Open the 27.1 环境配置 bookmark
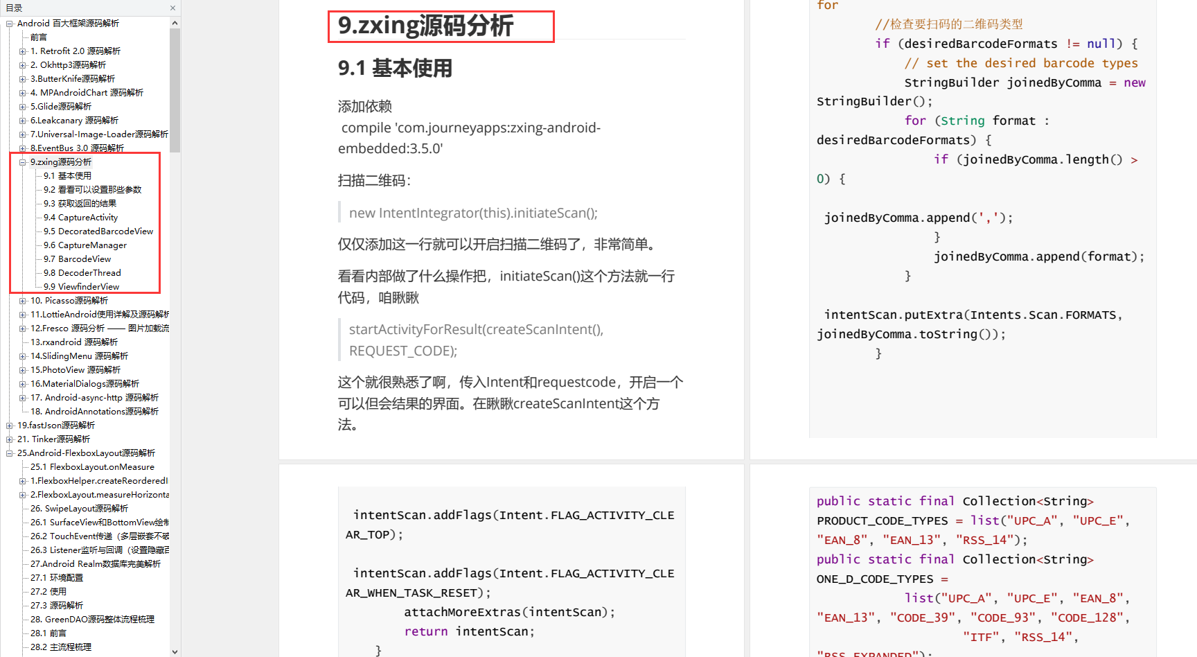Screen dimensions: 1197x657 [57, 578]
